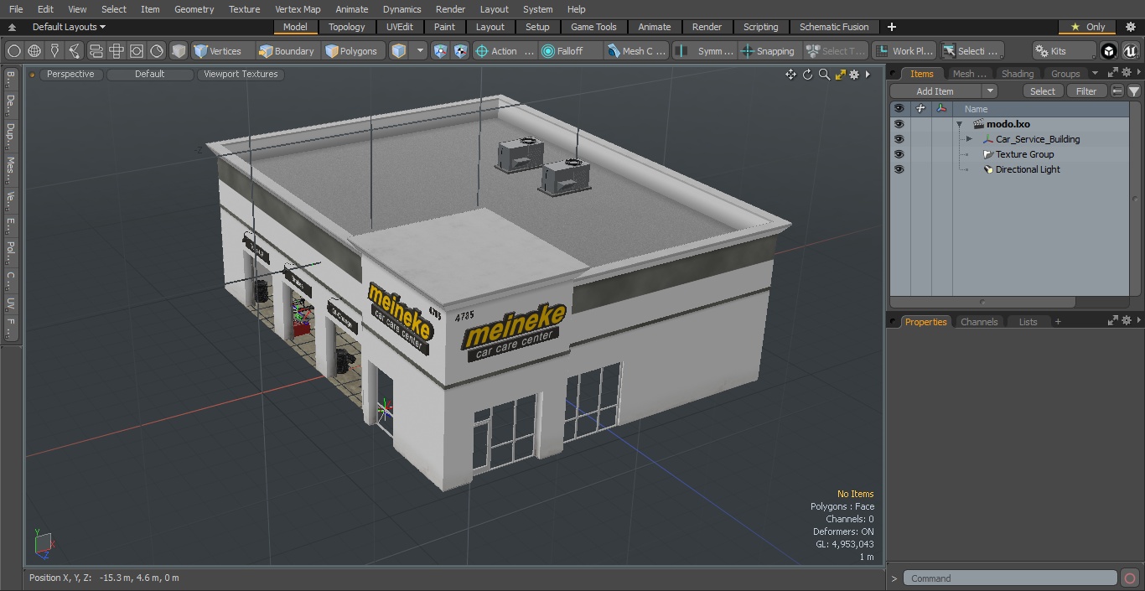The image size is (1145, 591).
Task: Open the Viewport Textures dropdown
Action: (241, 74)
